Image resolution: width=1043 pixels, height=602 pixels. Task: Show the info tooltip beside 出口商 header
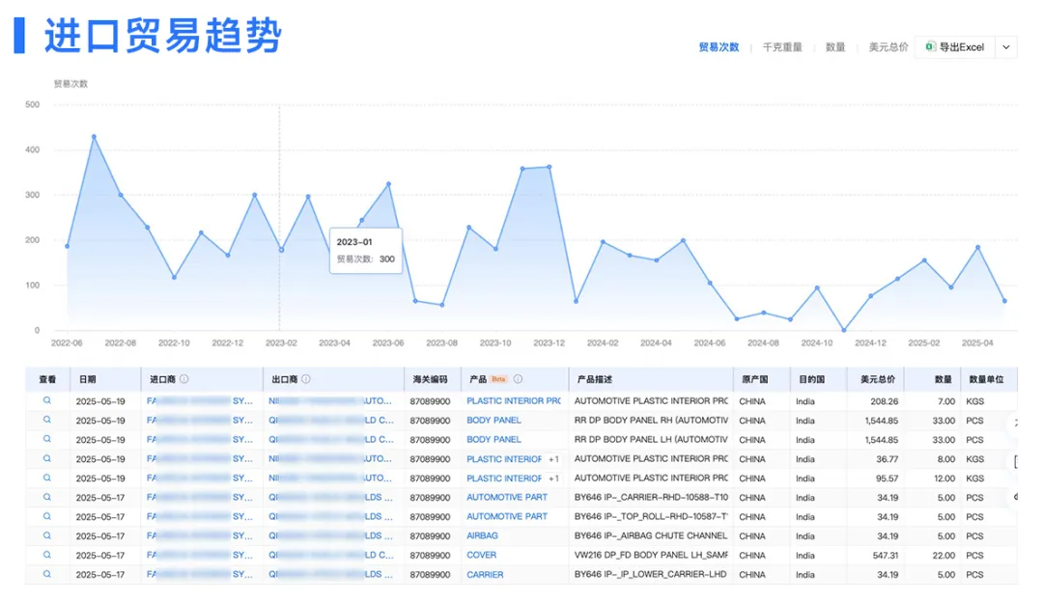(306, 379)
